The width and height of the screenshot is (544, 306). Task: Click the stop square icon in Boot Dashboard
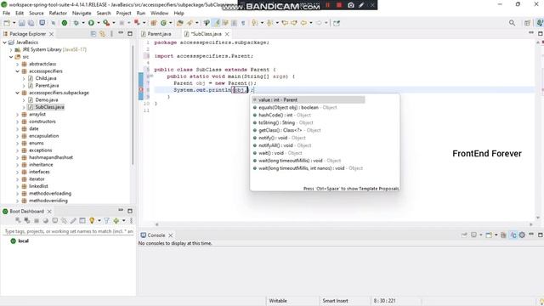37,221
